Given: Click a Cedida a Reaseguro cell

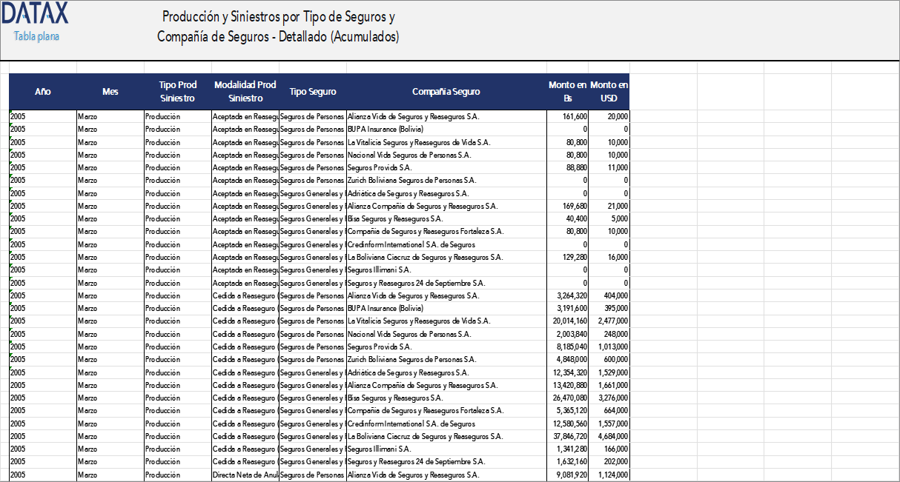Looking at the screenshot, I should (x=245, y=295).
